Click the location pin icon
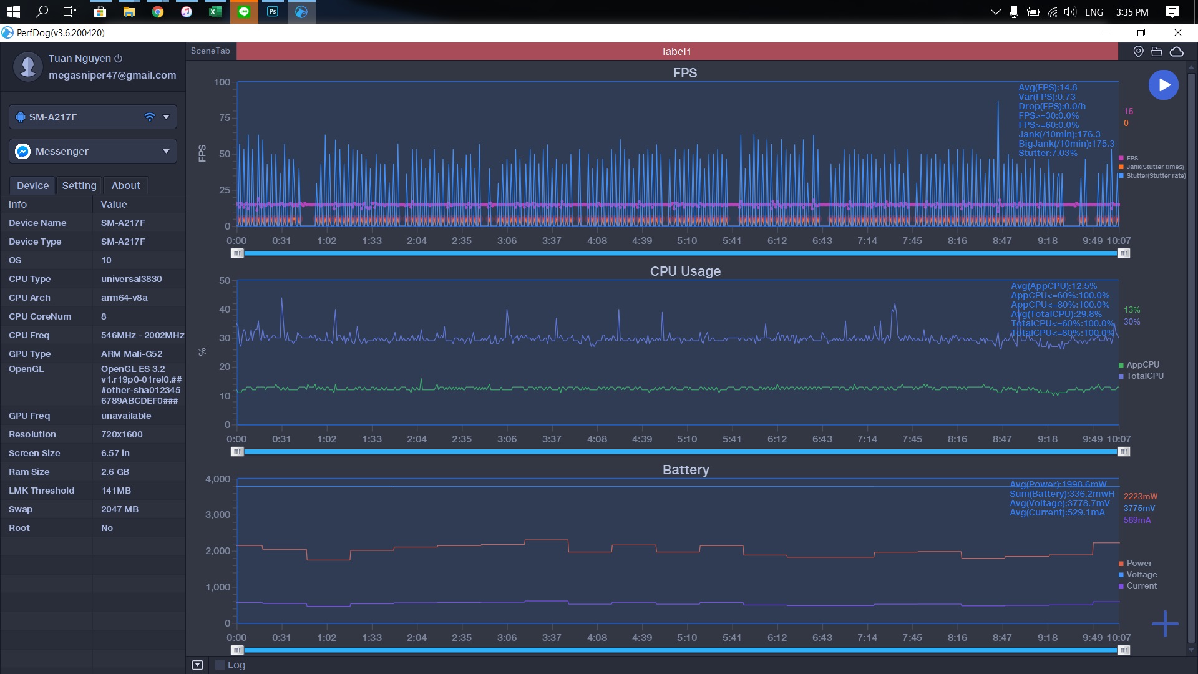The width and height of the screenshot is (1198, 674). point(1138,52)
